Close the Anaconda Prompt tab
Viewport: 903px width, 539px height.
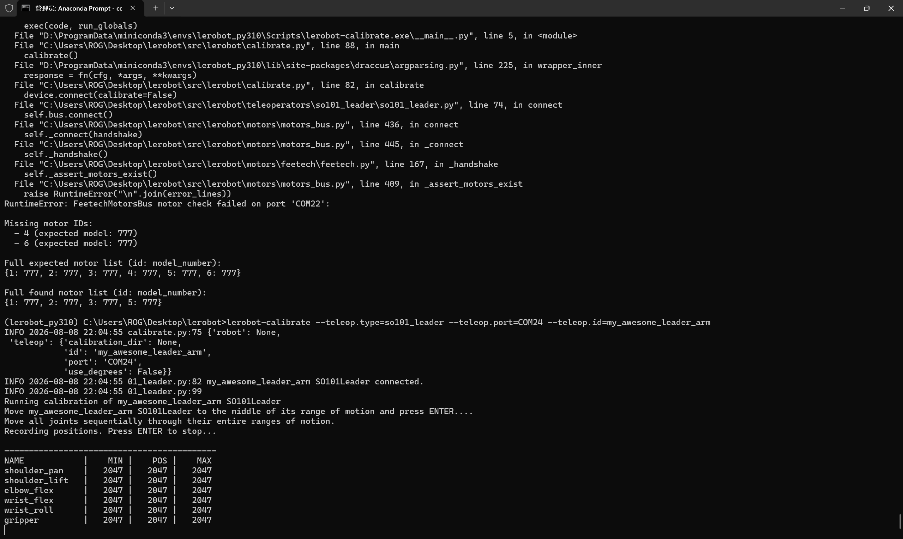pos(133,8)
